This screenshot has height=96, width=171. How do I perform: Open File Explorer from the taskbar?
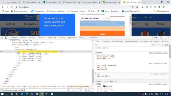click(37, 94)
